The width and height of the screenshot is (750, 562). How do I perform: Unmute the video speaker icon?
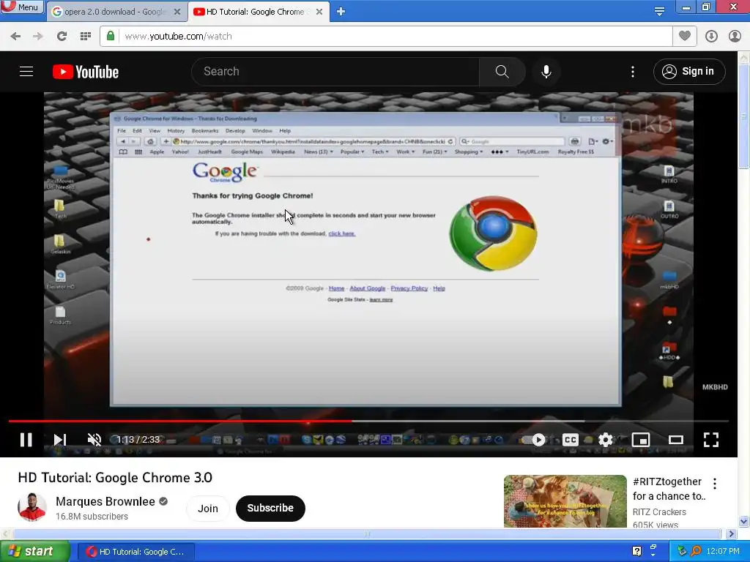pyautogui.click(x=94, y=440)
